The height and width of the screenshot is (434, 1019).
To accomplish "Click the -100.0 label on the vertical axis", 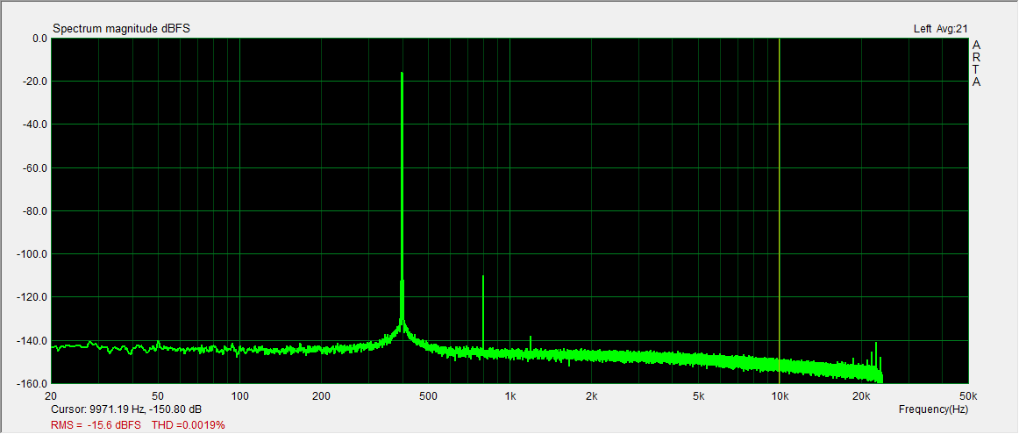I will coord(34,254).
